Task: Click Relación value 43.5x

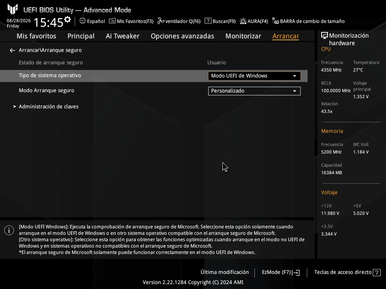Action: tap(327, 111)
